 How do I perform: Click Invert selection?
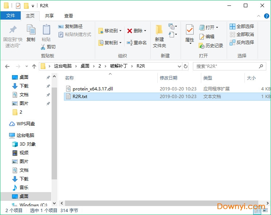point(242,42)
